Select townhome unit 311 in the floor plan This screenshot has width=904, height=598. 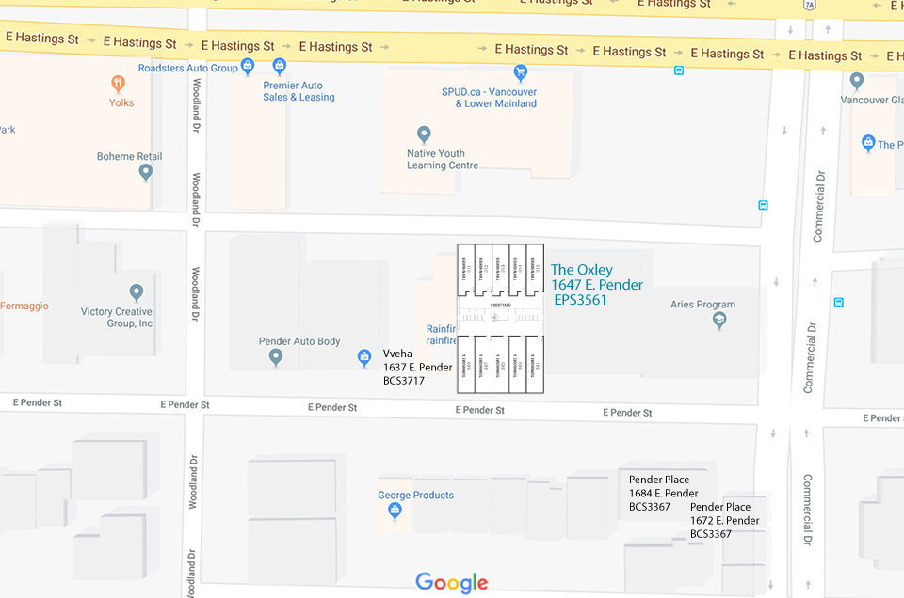[466, 269]
